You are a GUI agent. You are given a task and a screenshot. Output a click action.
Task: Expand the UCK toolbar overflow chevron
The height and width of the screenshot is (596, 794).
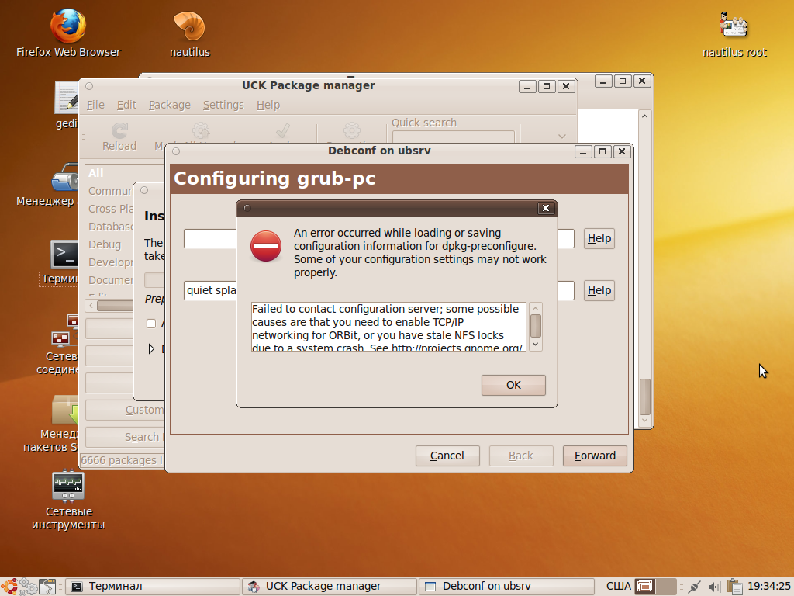pos(561,136)
